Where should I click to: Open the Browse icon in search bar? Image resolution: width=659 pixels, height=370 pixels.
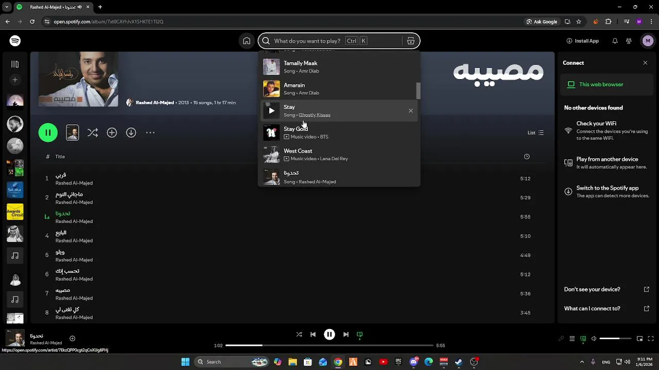411,41
